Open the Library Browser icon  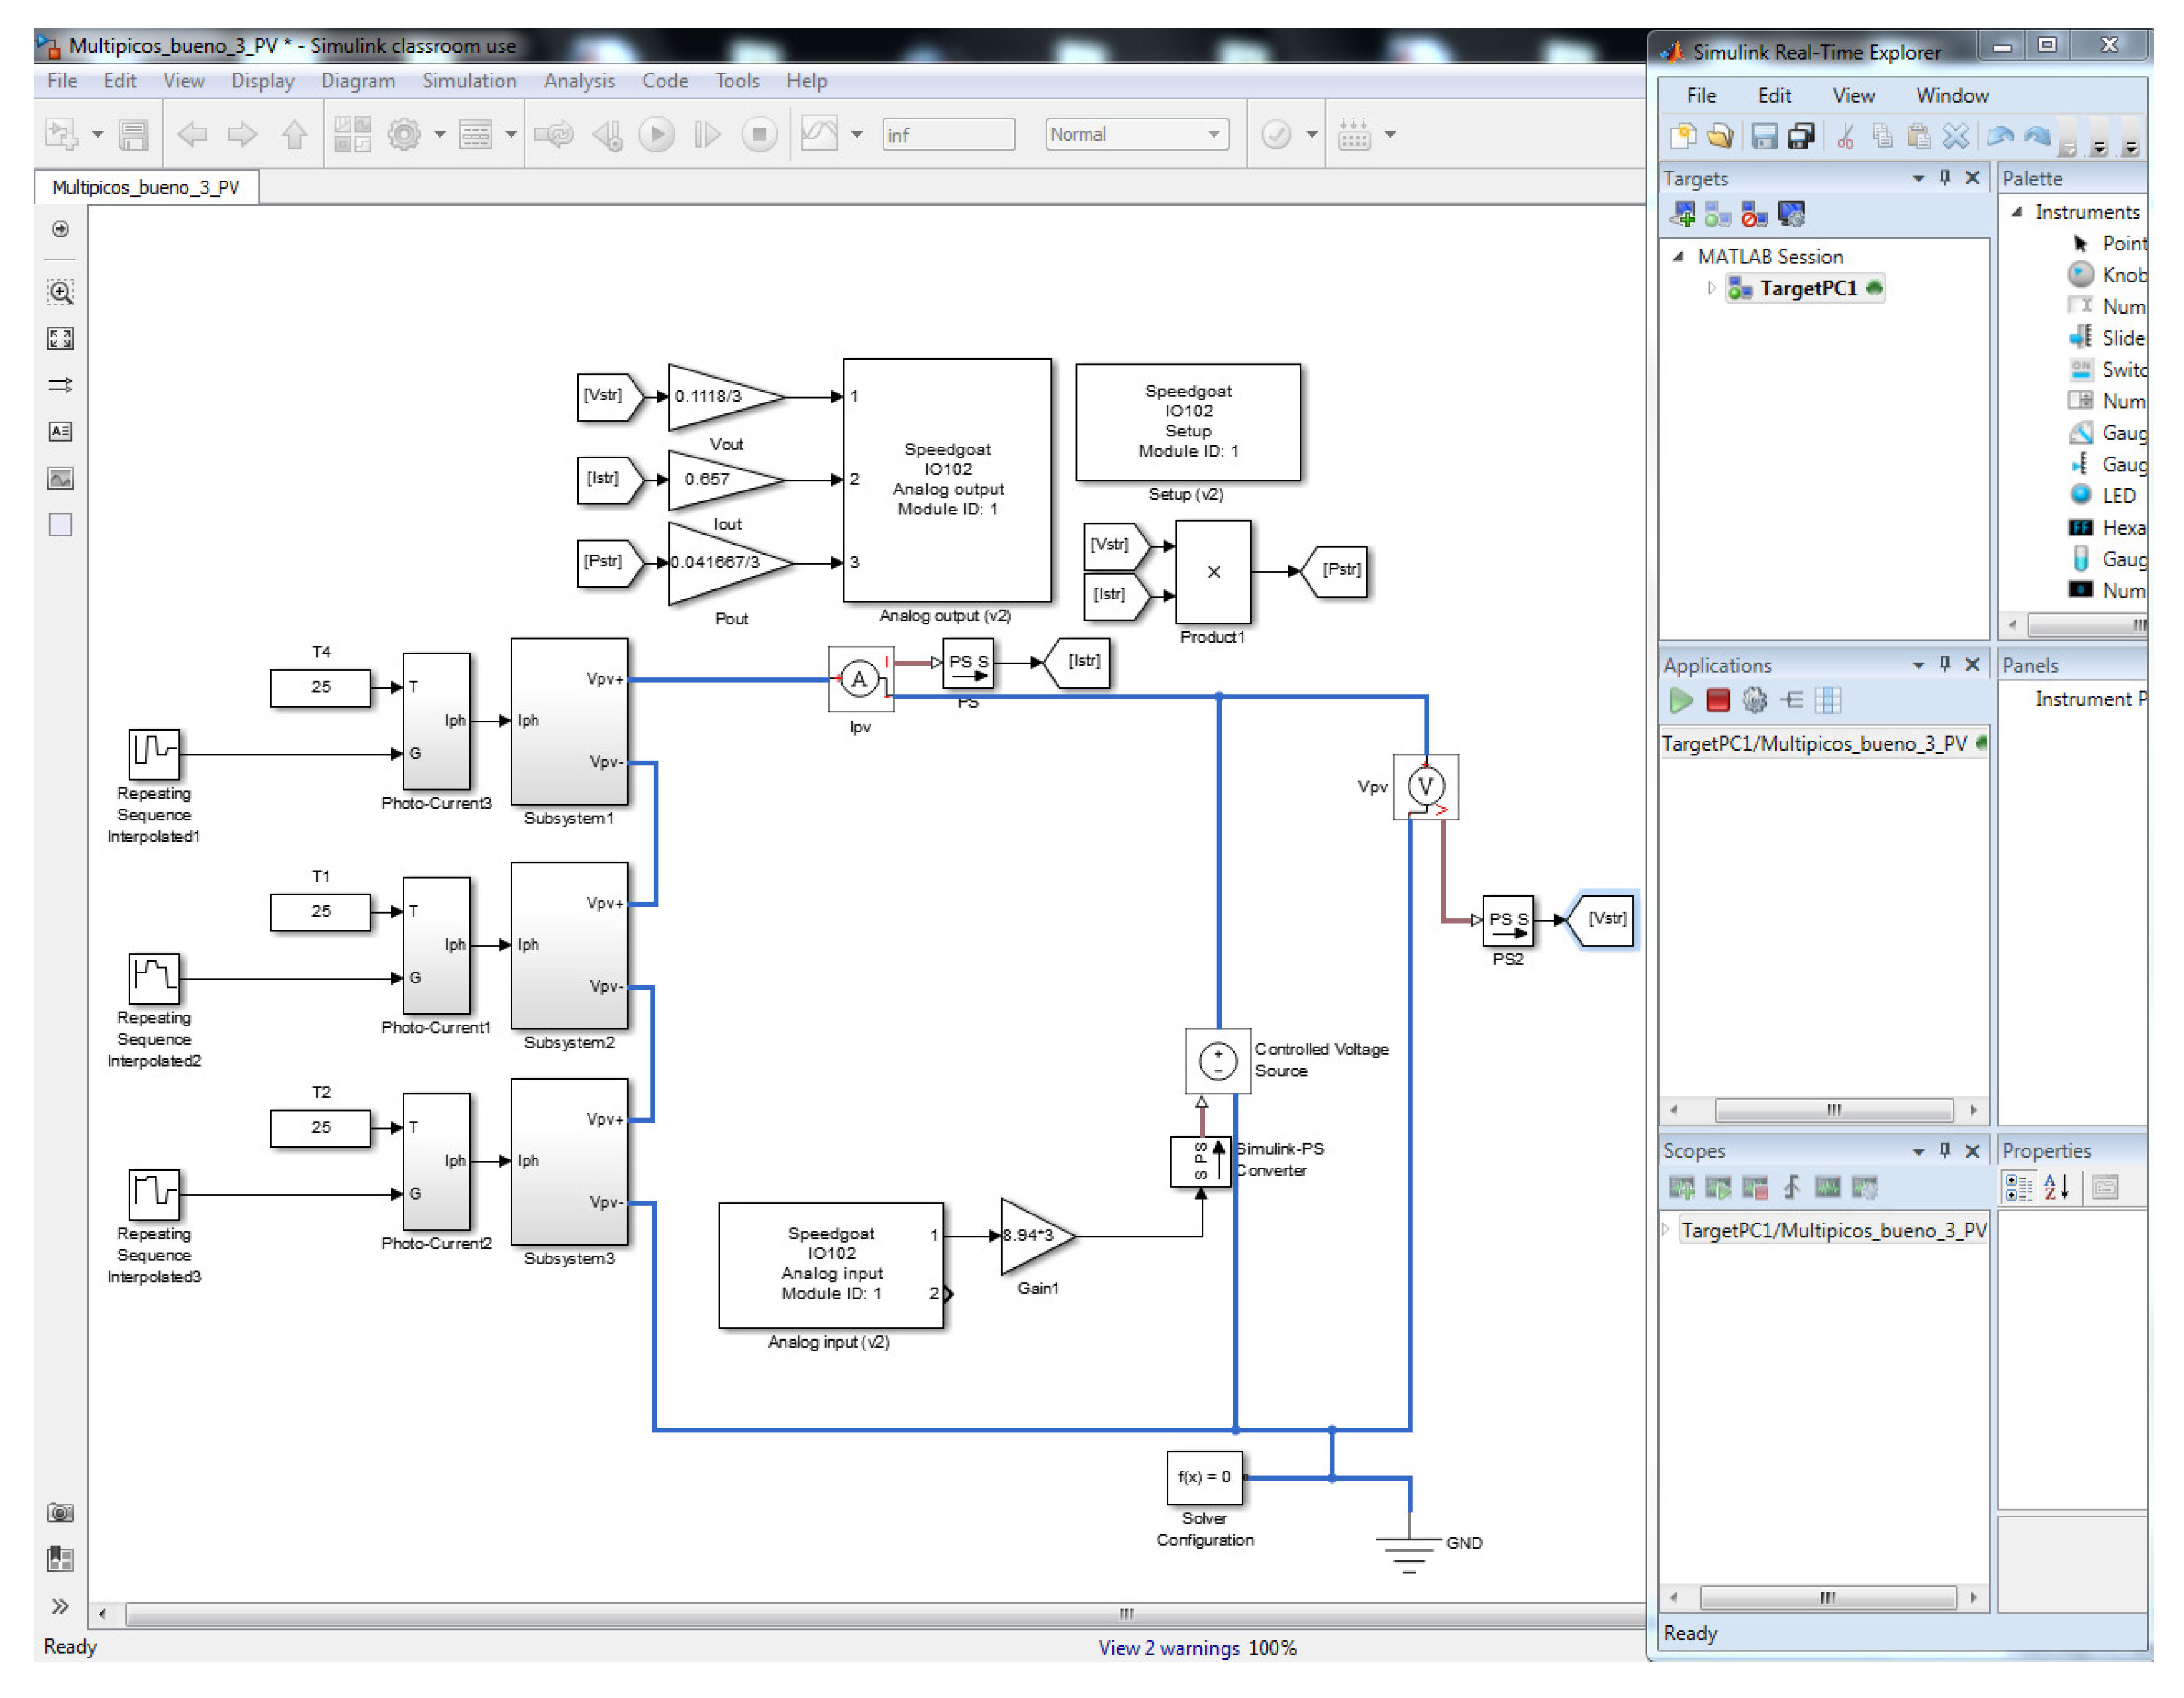coord(352,134)
